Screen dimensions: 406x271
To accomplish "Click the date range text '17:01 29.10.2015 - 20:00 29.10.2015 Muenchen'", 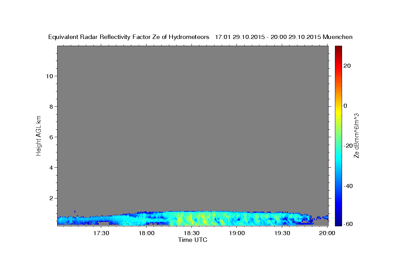I will coord(284,37).
